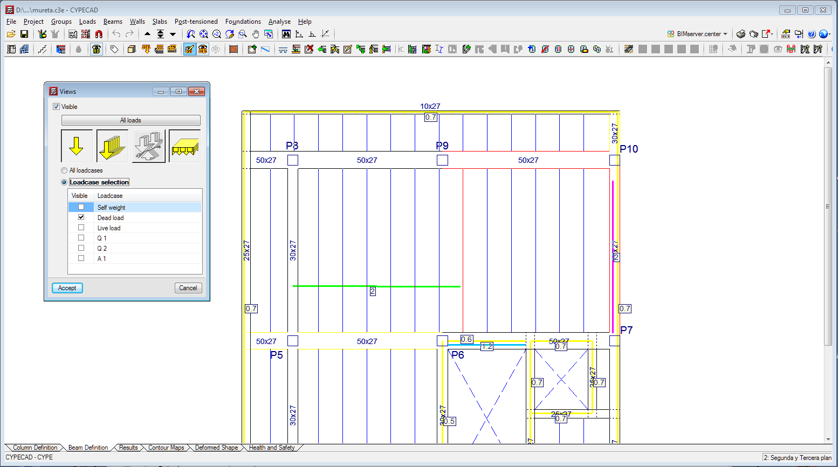The width and height of the screenshot is (838, 467).
Task: Open CYPECAD help with the question mark icon
Action: point(812,34)
